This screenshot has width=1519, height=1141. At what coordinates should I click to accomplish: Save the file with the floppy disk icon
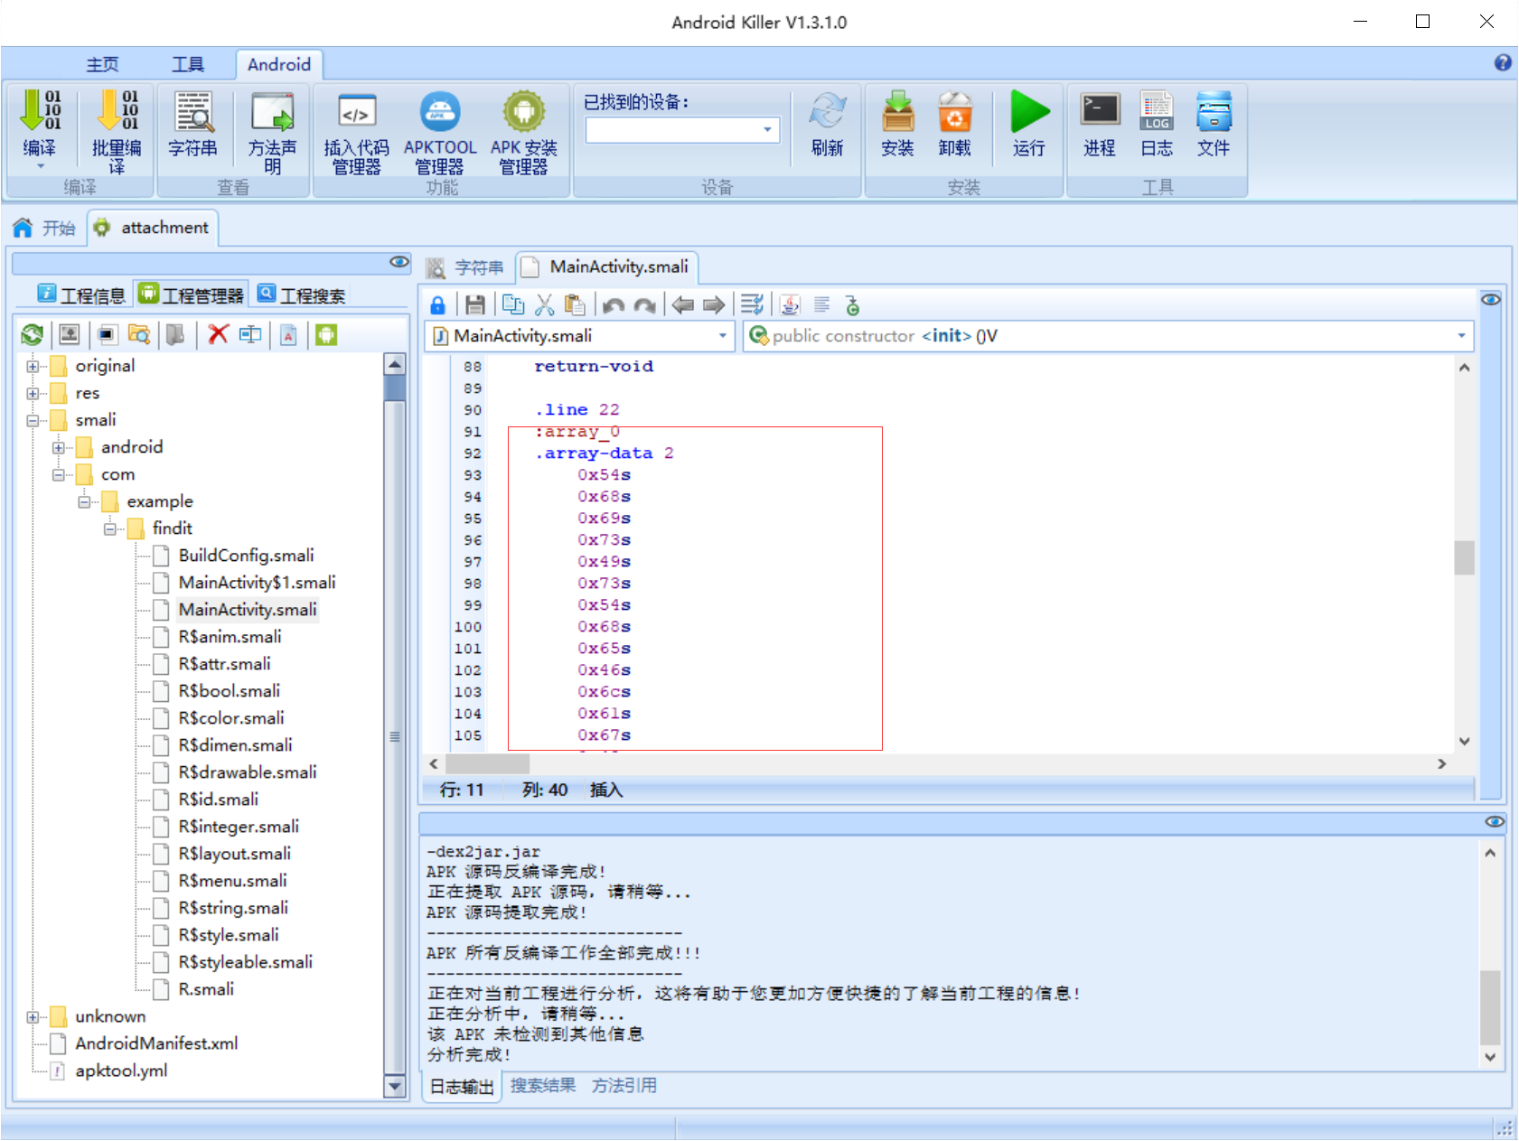[475, 305]
